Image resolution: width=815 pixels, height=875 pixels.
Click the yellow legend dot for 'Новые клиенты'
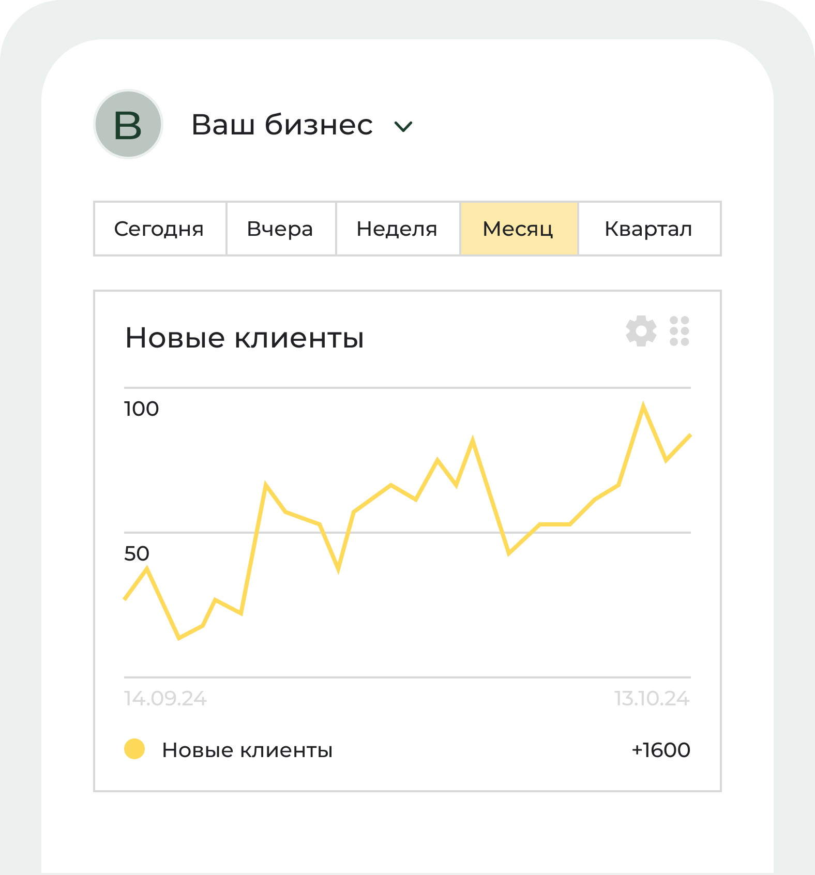click(x=134, y=749)
